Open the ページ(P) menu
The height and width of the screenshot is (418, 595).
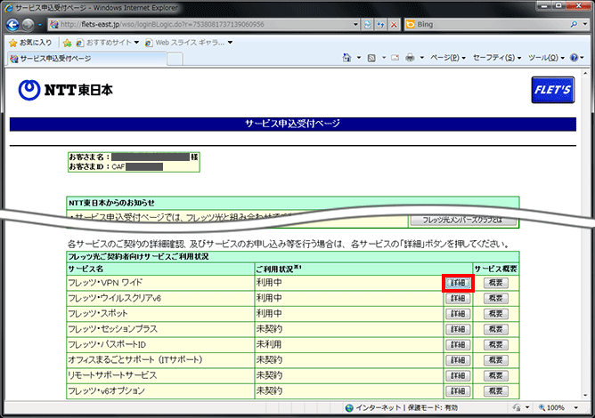(x=448, y=58)
